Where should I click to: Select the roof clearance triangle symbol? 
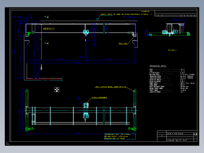click(97, 20)
